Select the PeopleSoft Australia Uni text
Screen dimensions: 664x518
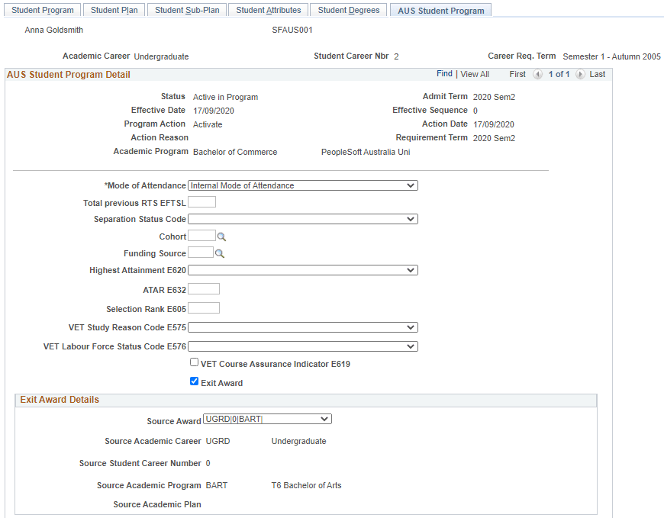(x=366, y=152)
